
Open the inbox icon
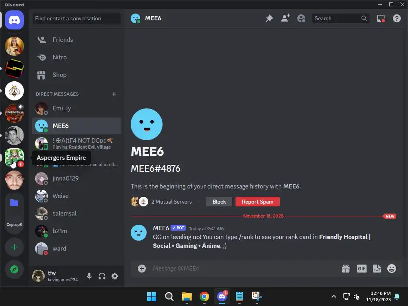[381, 18]
